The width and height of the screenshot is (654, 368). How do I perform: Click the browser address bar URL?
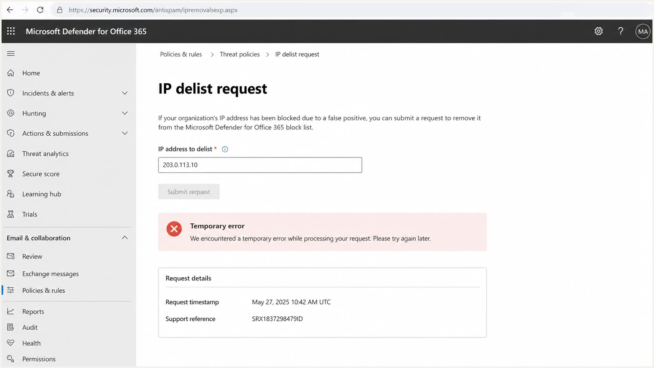tap(153, 10)
